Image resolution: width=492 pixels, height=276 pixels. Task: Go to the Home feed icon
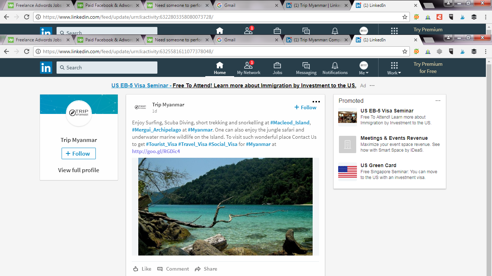(219, 68)
